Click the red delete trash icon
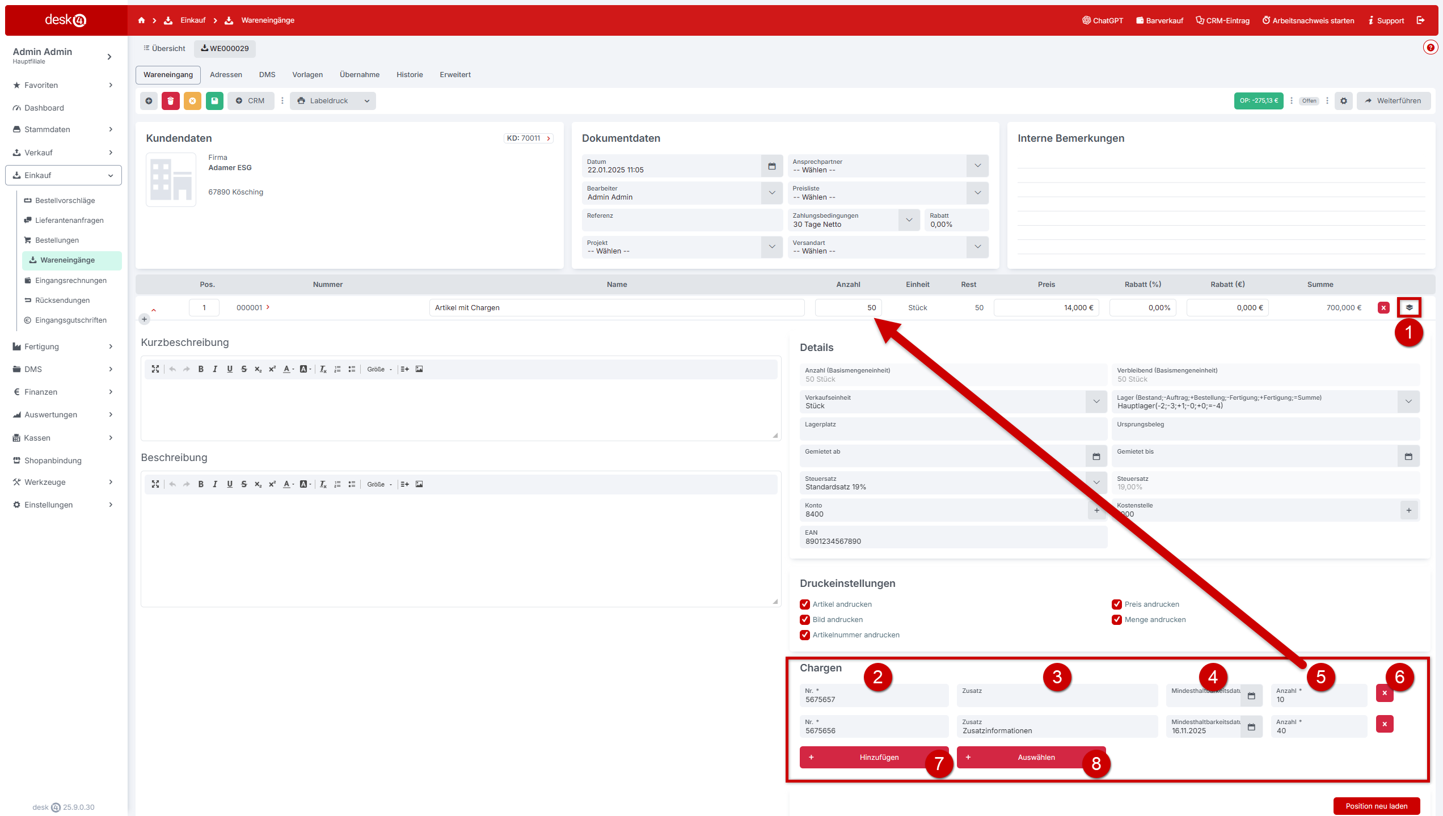The width and height of the screenshot is (1443, 816). coord(170,101)
